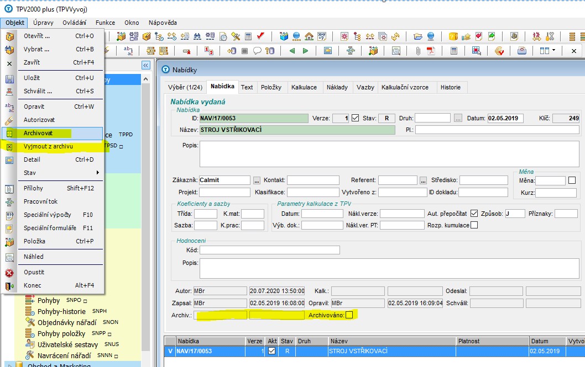585x367 pixels.
Task: Switch to the Výběr (1/24) tab
Action: [x=185, y=87]
